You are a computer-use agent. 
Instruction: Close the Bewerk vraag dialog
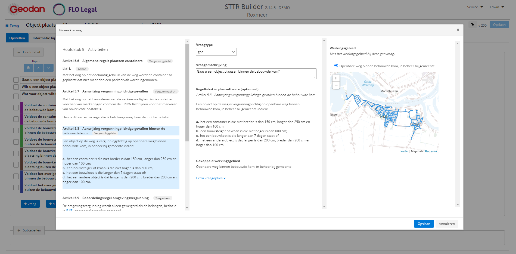458,30
